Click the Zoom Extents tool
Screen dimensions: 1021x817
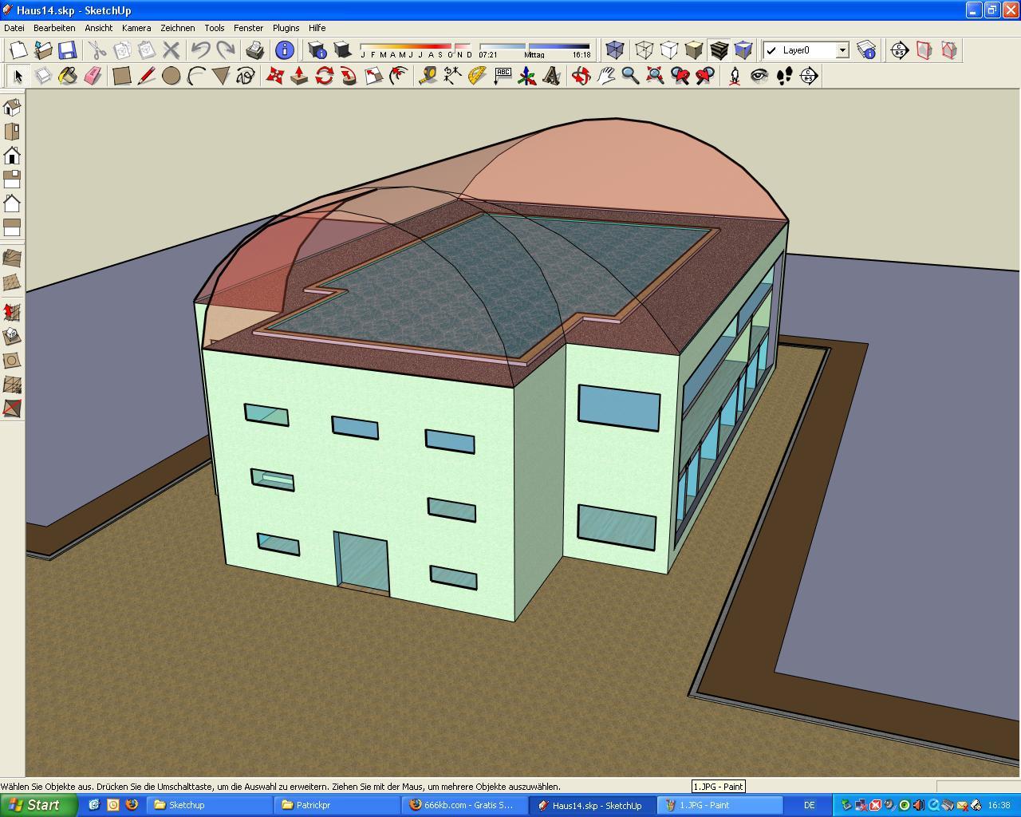pos(656,76)
